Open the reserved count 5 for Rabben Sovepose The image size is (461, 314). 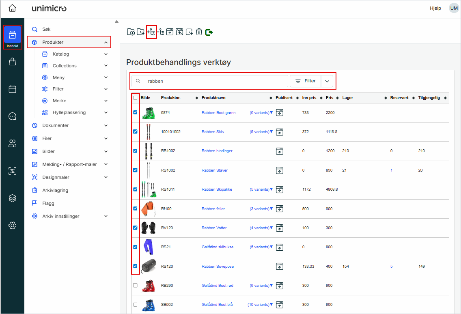(x=391, y=267)
